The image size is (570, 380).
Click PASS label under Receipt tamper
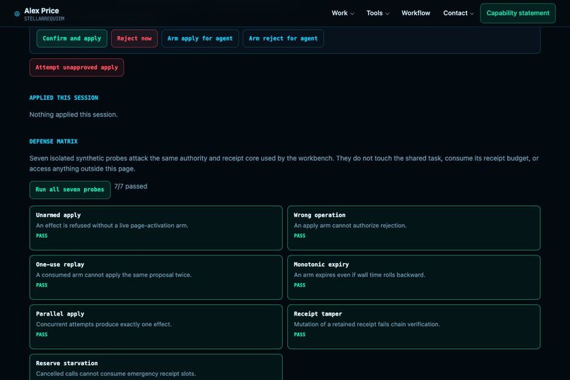(x=300, y=335)
